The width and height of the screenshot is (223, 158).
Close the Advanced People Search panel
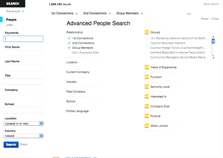tap(215, 19)
